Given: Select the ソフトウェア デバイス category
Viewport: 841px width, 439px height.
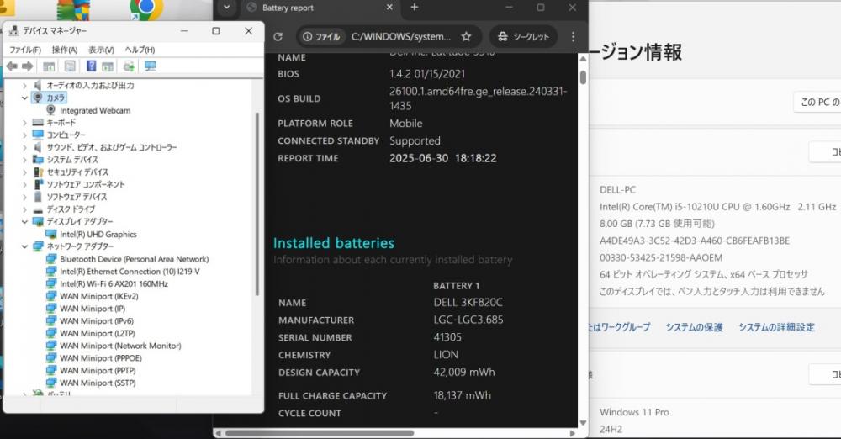Looking at the screenshot, I should (77, 197).
